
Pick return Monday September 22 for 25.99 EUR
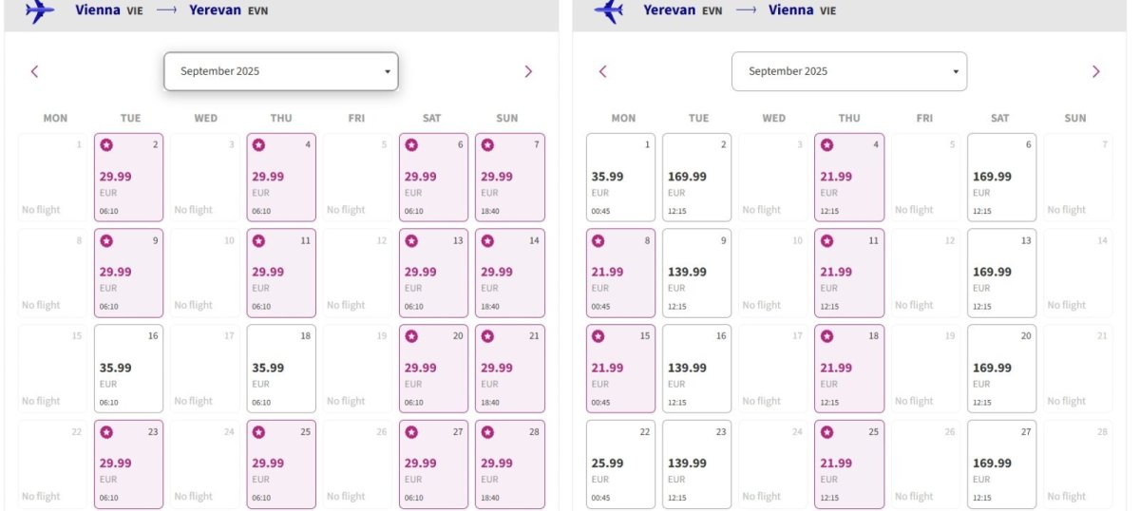coord(620,464)
